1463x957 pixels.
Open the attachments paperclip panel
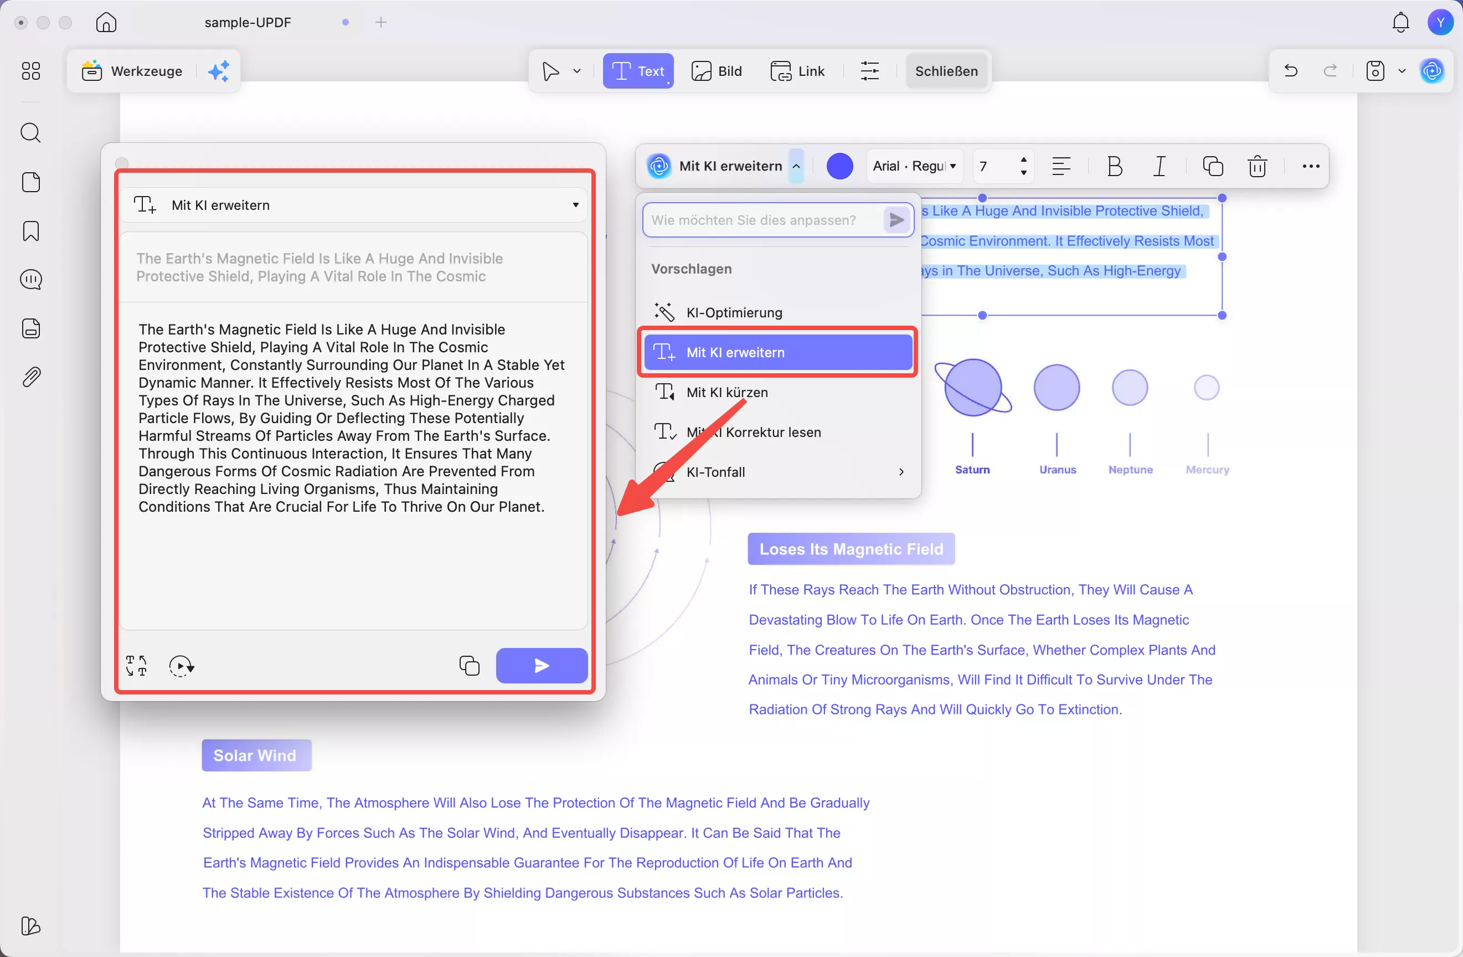pyautogui.click(x=31, y=377)
